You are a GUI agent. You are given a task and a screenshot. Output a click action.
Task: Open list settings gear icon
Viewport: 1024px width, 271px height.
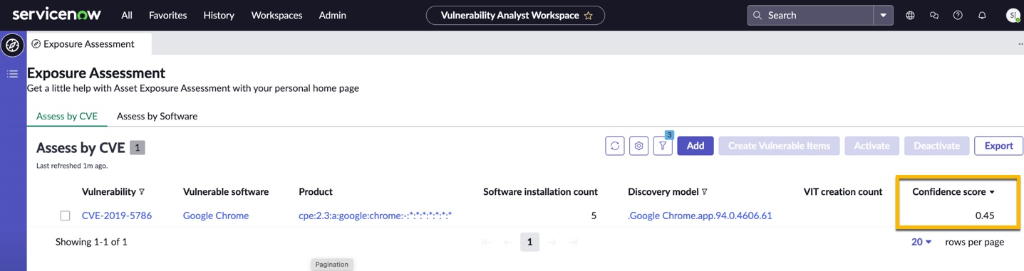click(x=639, y=146)
